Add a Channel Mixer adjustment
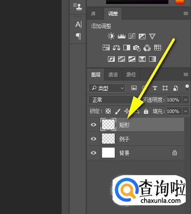Image resolution: width=191 pixels, height=214 pixels. click(147, 48)
